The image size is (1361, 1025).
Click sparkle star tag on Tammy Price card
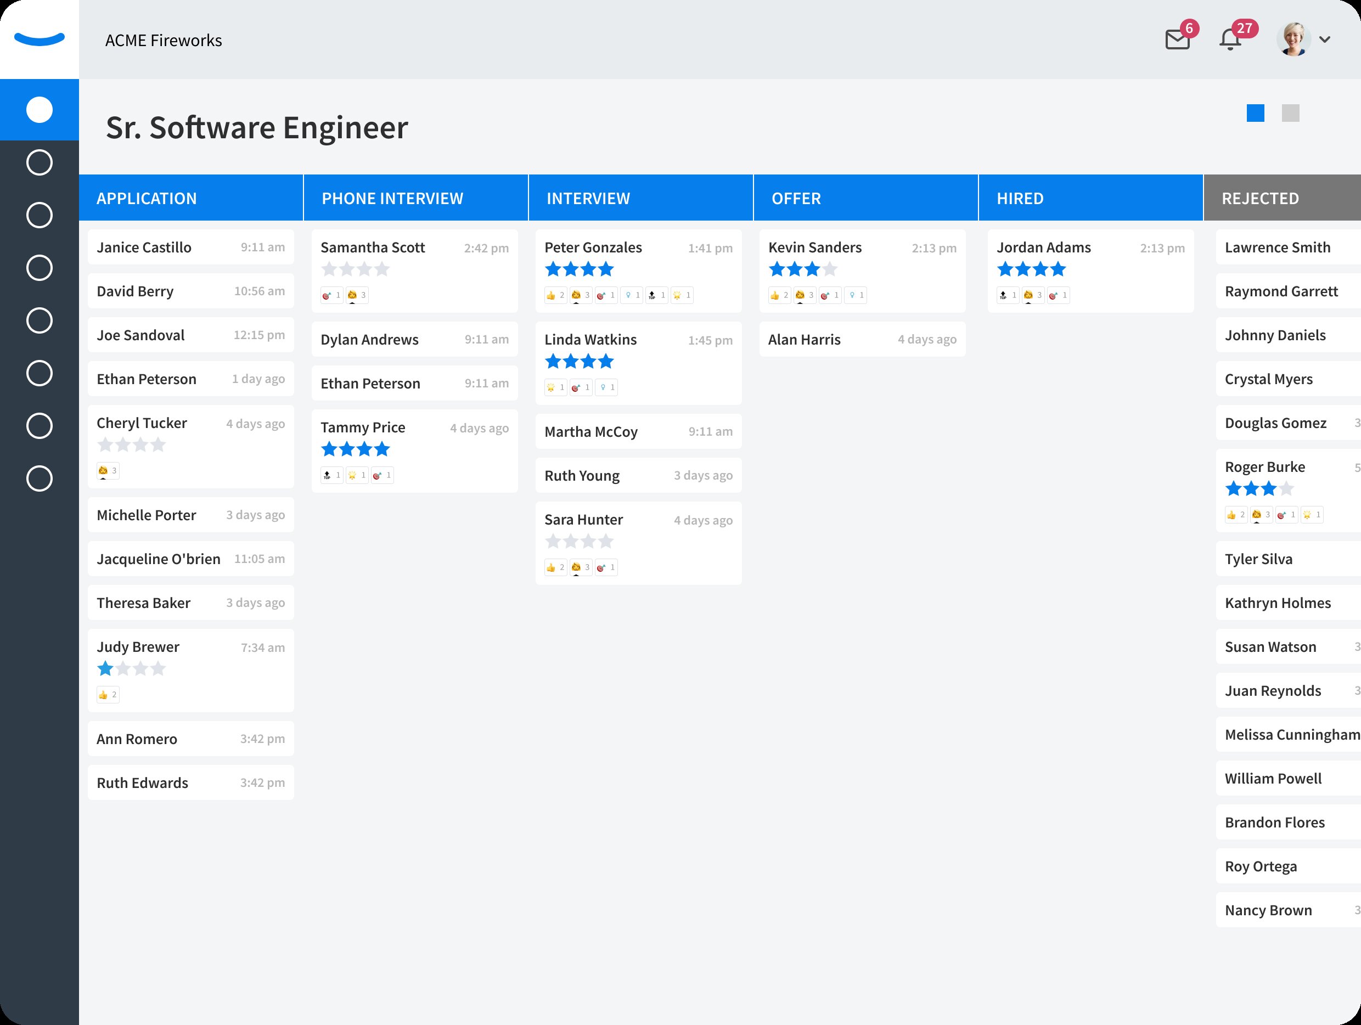[357, 476]
